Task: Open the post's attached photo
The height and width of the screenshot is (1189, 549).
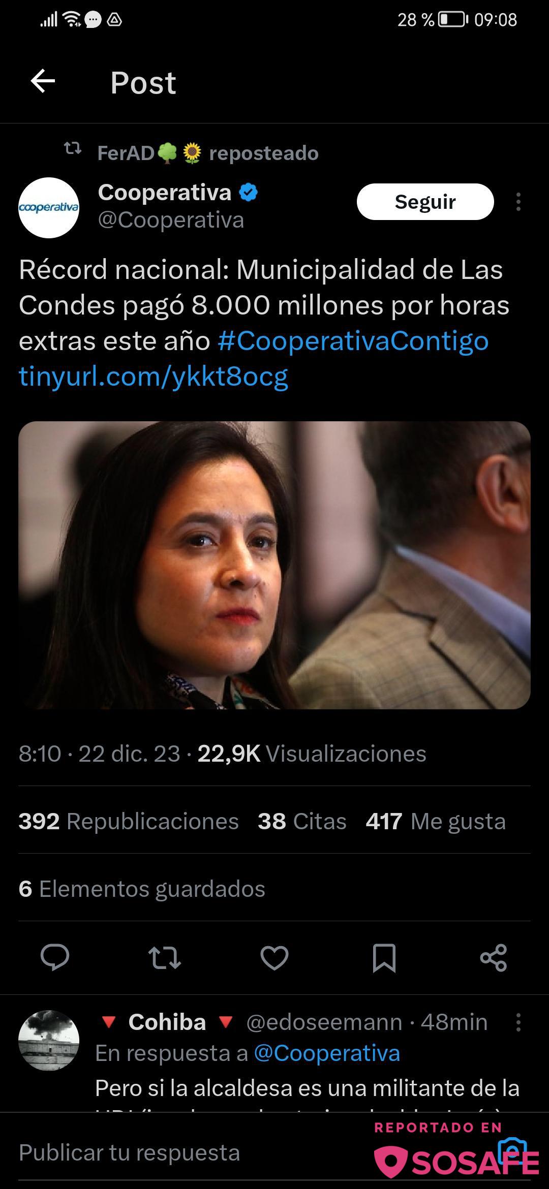Action: [274, 565]
